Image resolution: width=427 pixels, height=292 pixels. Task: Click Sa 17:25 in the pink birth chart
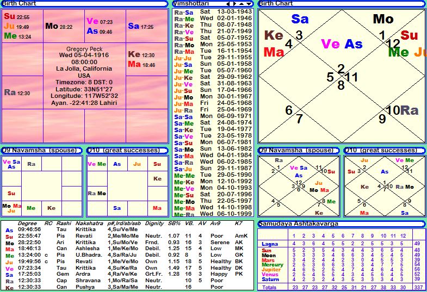(x=141, y=27)
